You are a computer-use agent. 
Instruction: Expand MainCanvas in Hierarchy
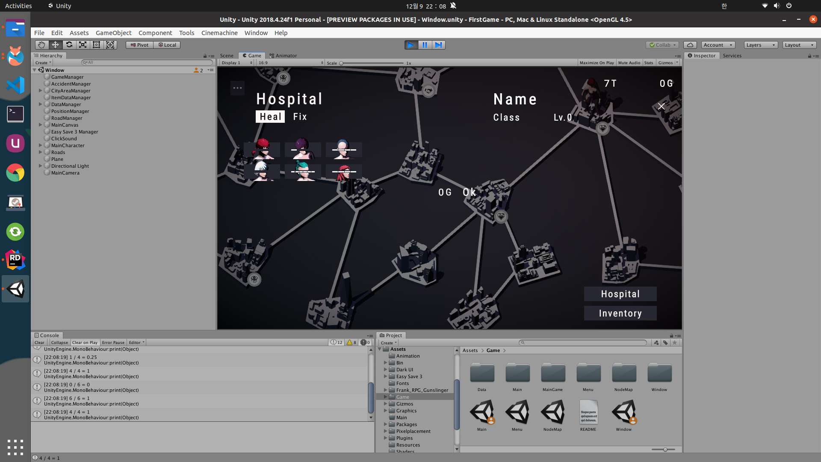pyautogui.click(x=41, y=125)
